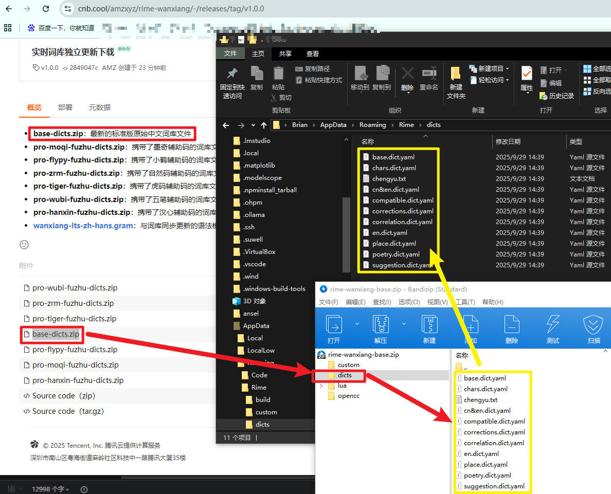
Task: Click the Bandizip 扫描 (scan) shield icon
Action: tap(594, 325)
